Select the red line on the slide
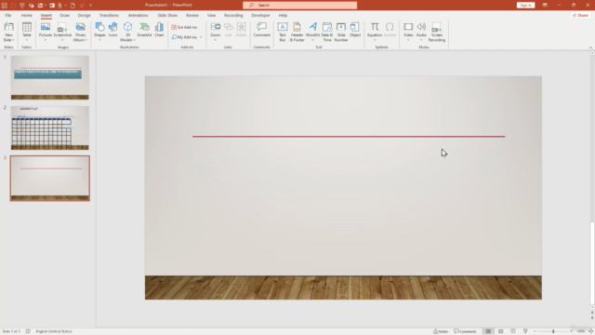Screen dimensions: 595x335 tap(349, 137)
